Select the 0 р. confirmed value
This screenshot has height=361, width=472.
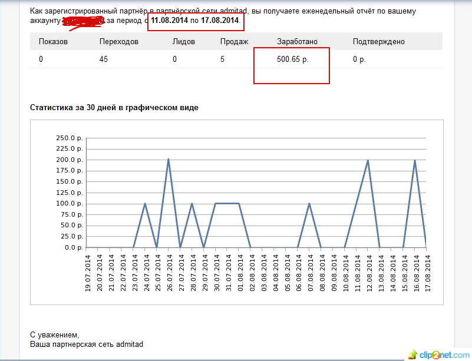[x=359, y=59]
